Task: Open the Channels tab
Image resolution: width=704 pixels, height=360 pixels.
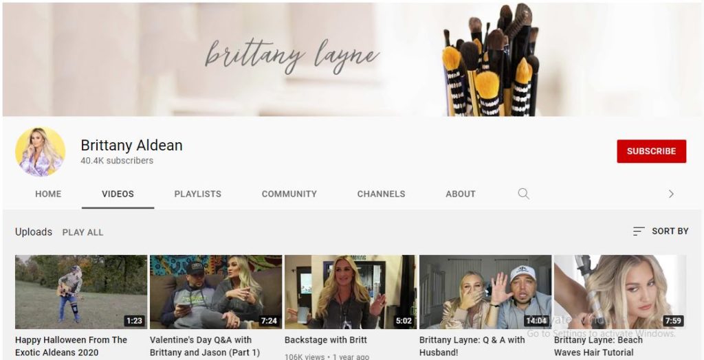Action: (x=381, y=194)
